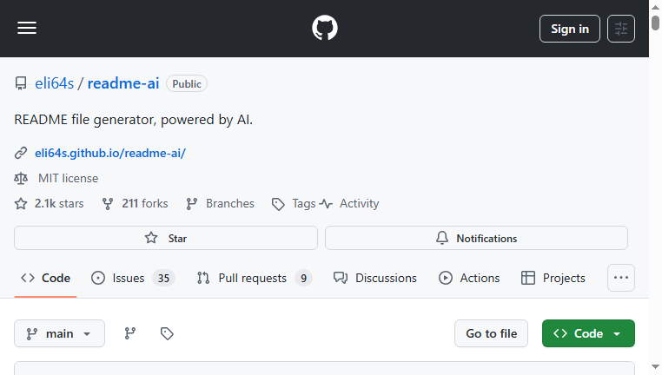Select the Code tab
Image resolution: width=662 pixels, height=375 pixels.
(x=45, y=279)
